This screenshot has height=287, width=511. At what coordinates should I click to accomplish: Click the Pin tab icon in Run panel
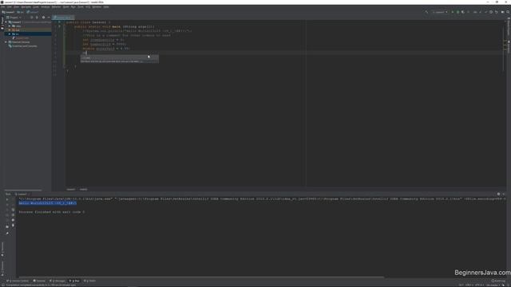[x=7, y=234]
